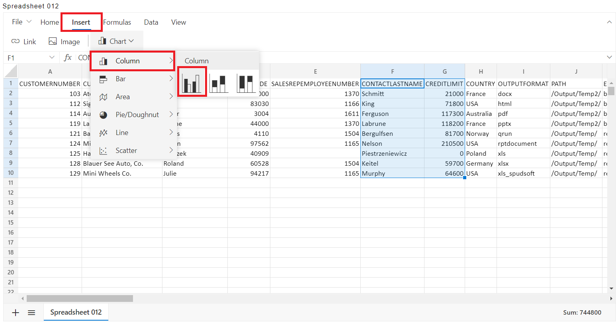The height and width of the screenshot is (323, 616).
Task: Click the Bergulfsen last name cell
Action: 392,133
